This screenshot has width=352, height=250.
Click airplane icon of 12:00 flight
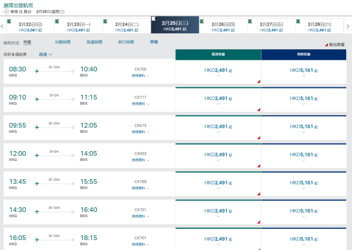click(38, 156)
